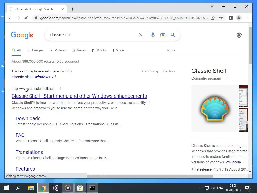
Task: Open the Windows Start menu
Action: pos(6,188)
